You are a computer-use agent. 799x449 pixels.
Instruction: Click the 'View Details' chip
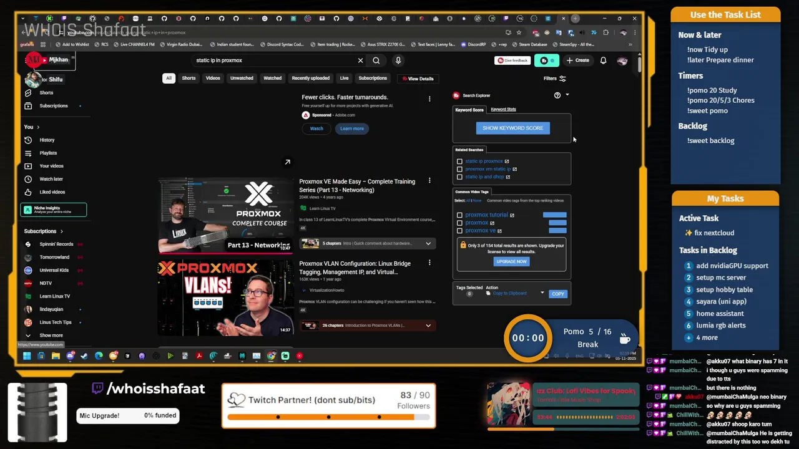click(x=418, y=79)
